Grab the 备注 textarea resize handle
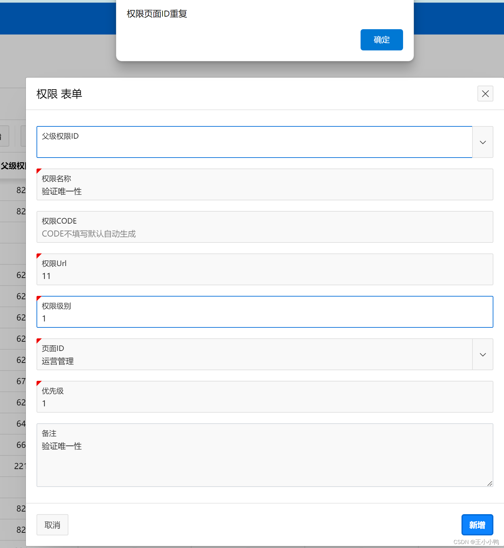 pos(490,484)
